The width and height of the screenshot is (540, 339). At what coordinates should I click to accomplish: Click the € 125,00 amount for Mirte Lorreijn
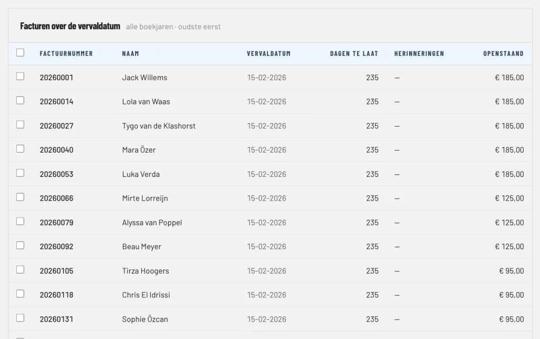(509, 199)
